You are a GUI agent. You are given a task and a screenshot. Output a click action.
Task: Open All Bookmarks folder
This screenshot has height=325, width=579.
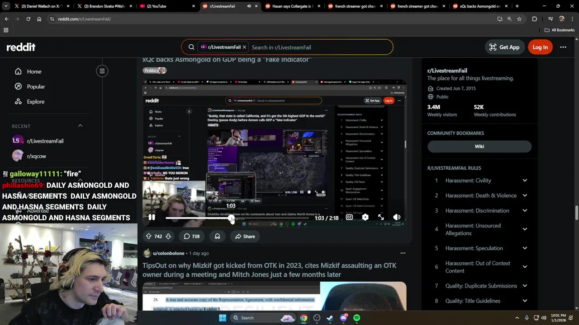(x=560, y=30)
